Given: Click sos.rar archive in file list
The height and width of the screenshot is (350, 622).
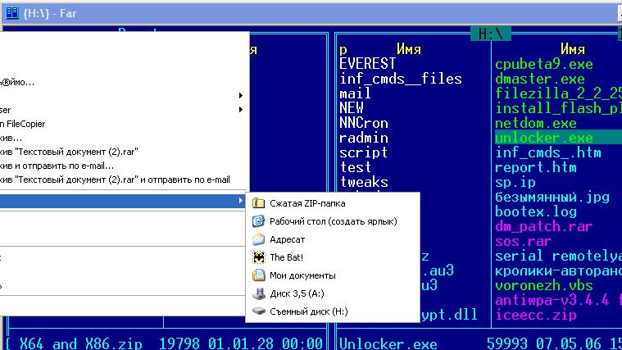Looking at the screenshot, I should (x=523, y=241).
